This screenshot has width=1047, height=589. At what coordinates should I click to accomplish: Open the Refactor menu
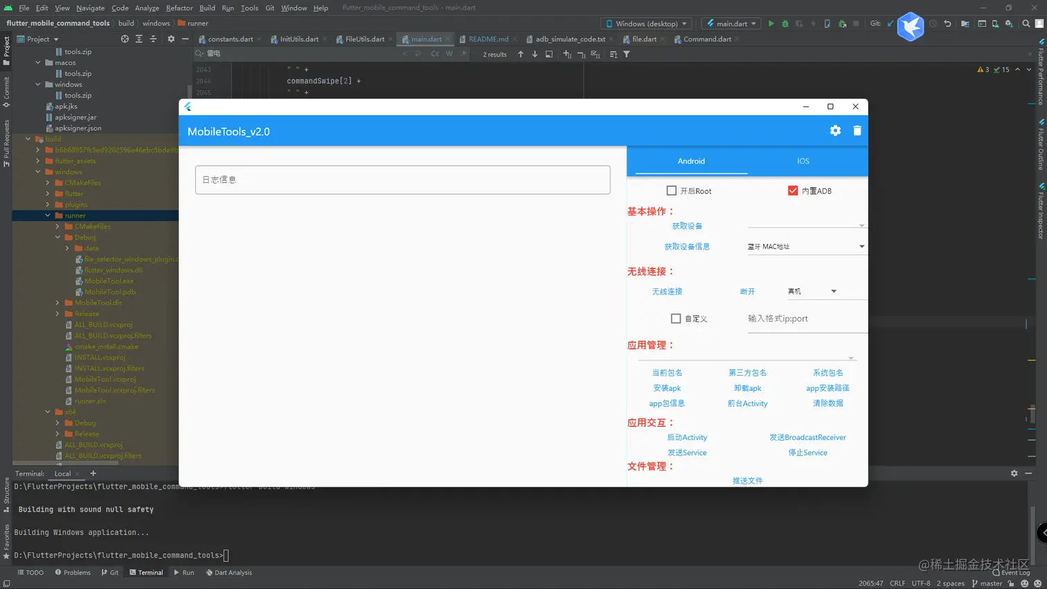[x=179, y=8]
